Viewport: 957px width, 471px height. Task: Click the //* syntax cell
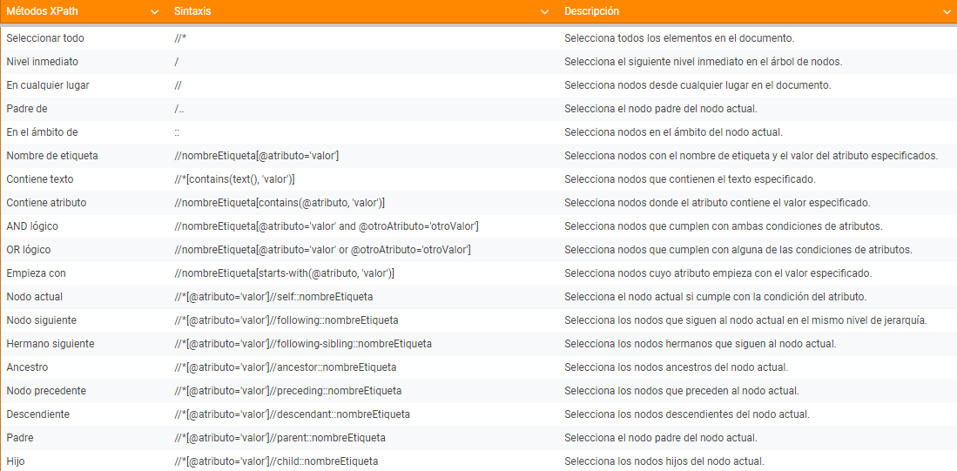coord(180,38)
